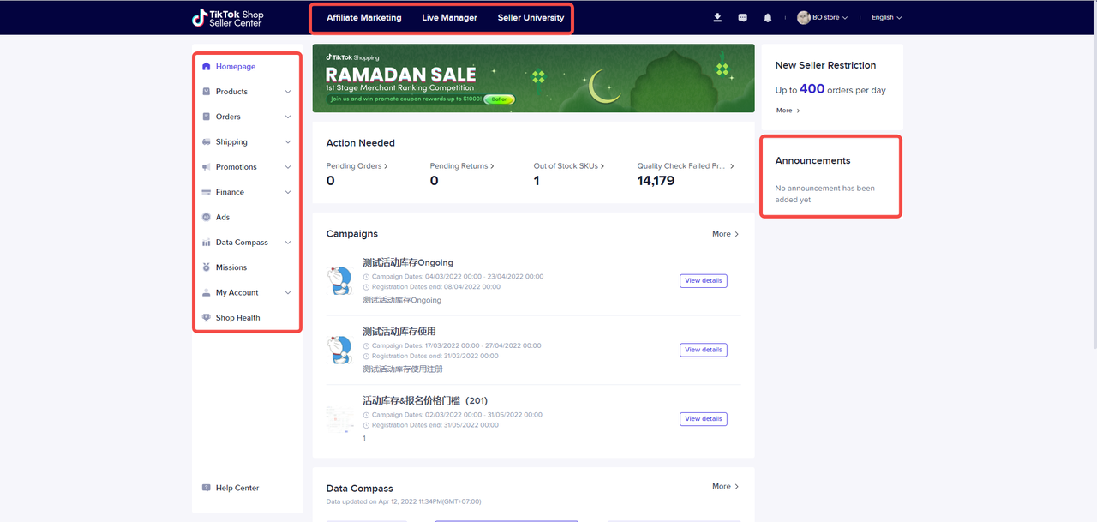Open Affiliate Marketing in top navigation
Image resolution: width=1097 pixels, height=522 pixels.
pyautogui.click(x=363, y=18)
